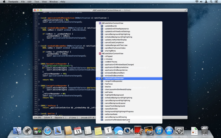Open the LF (Unix) line endings popup
The height and width of the screenshot is (138, 221).
pyautogui.click(x=74, y=117)
